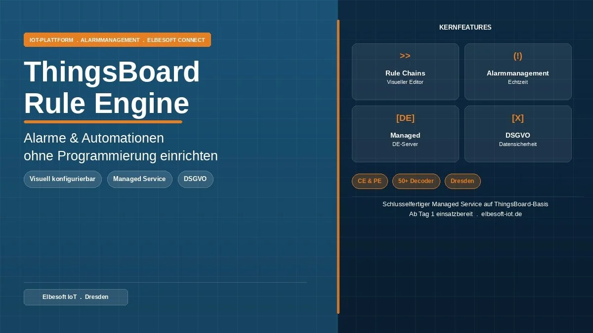Click the 'Managed' card title
Image resolution: width=593 pixels, height=333 pixels.
pos(405,135)
